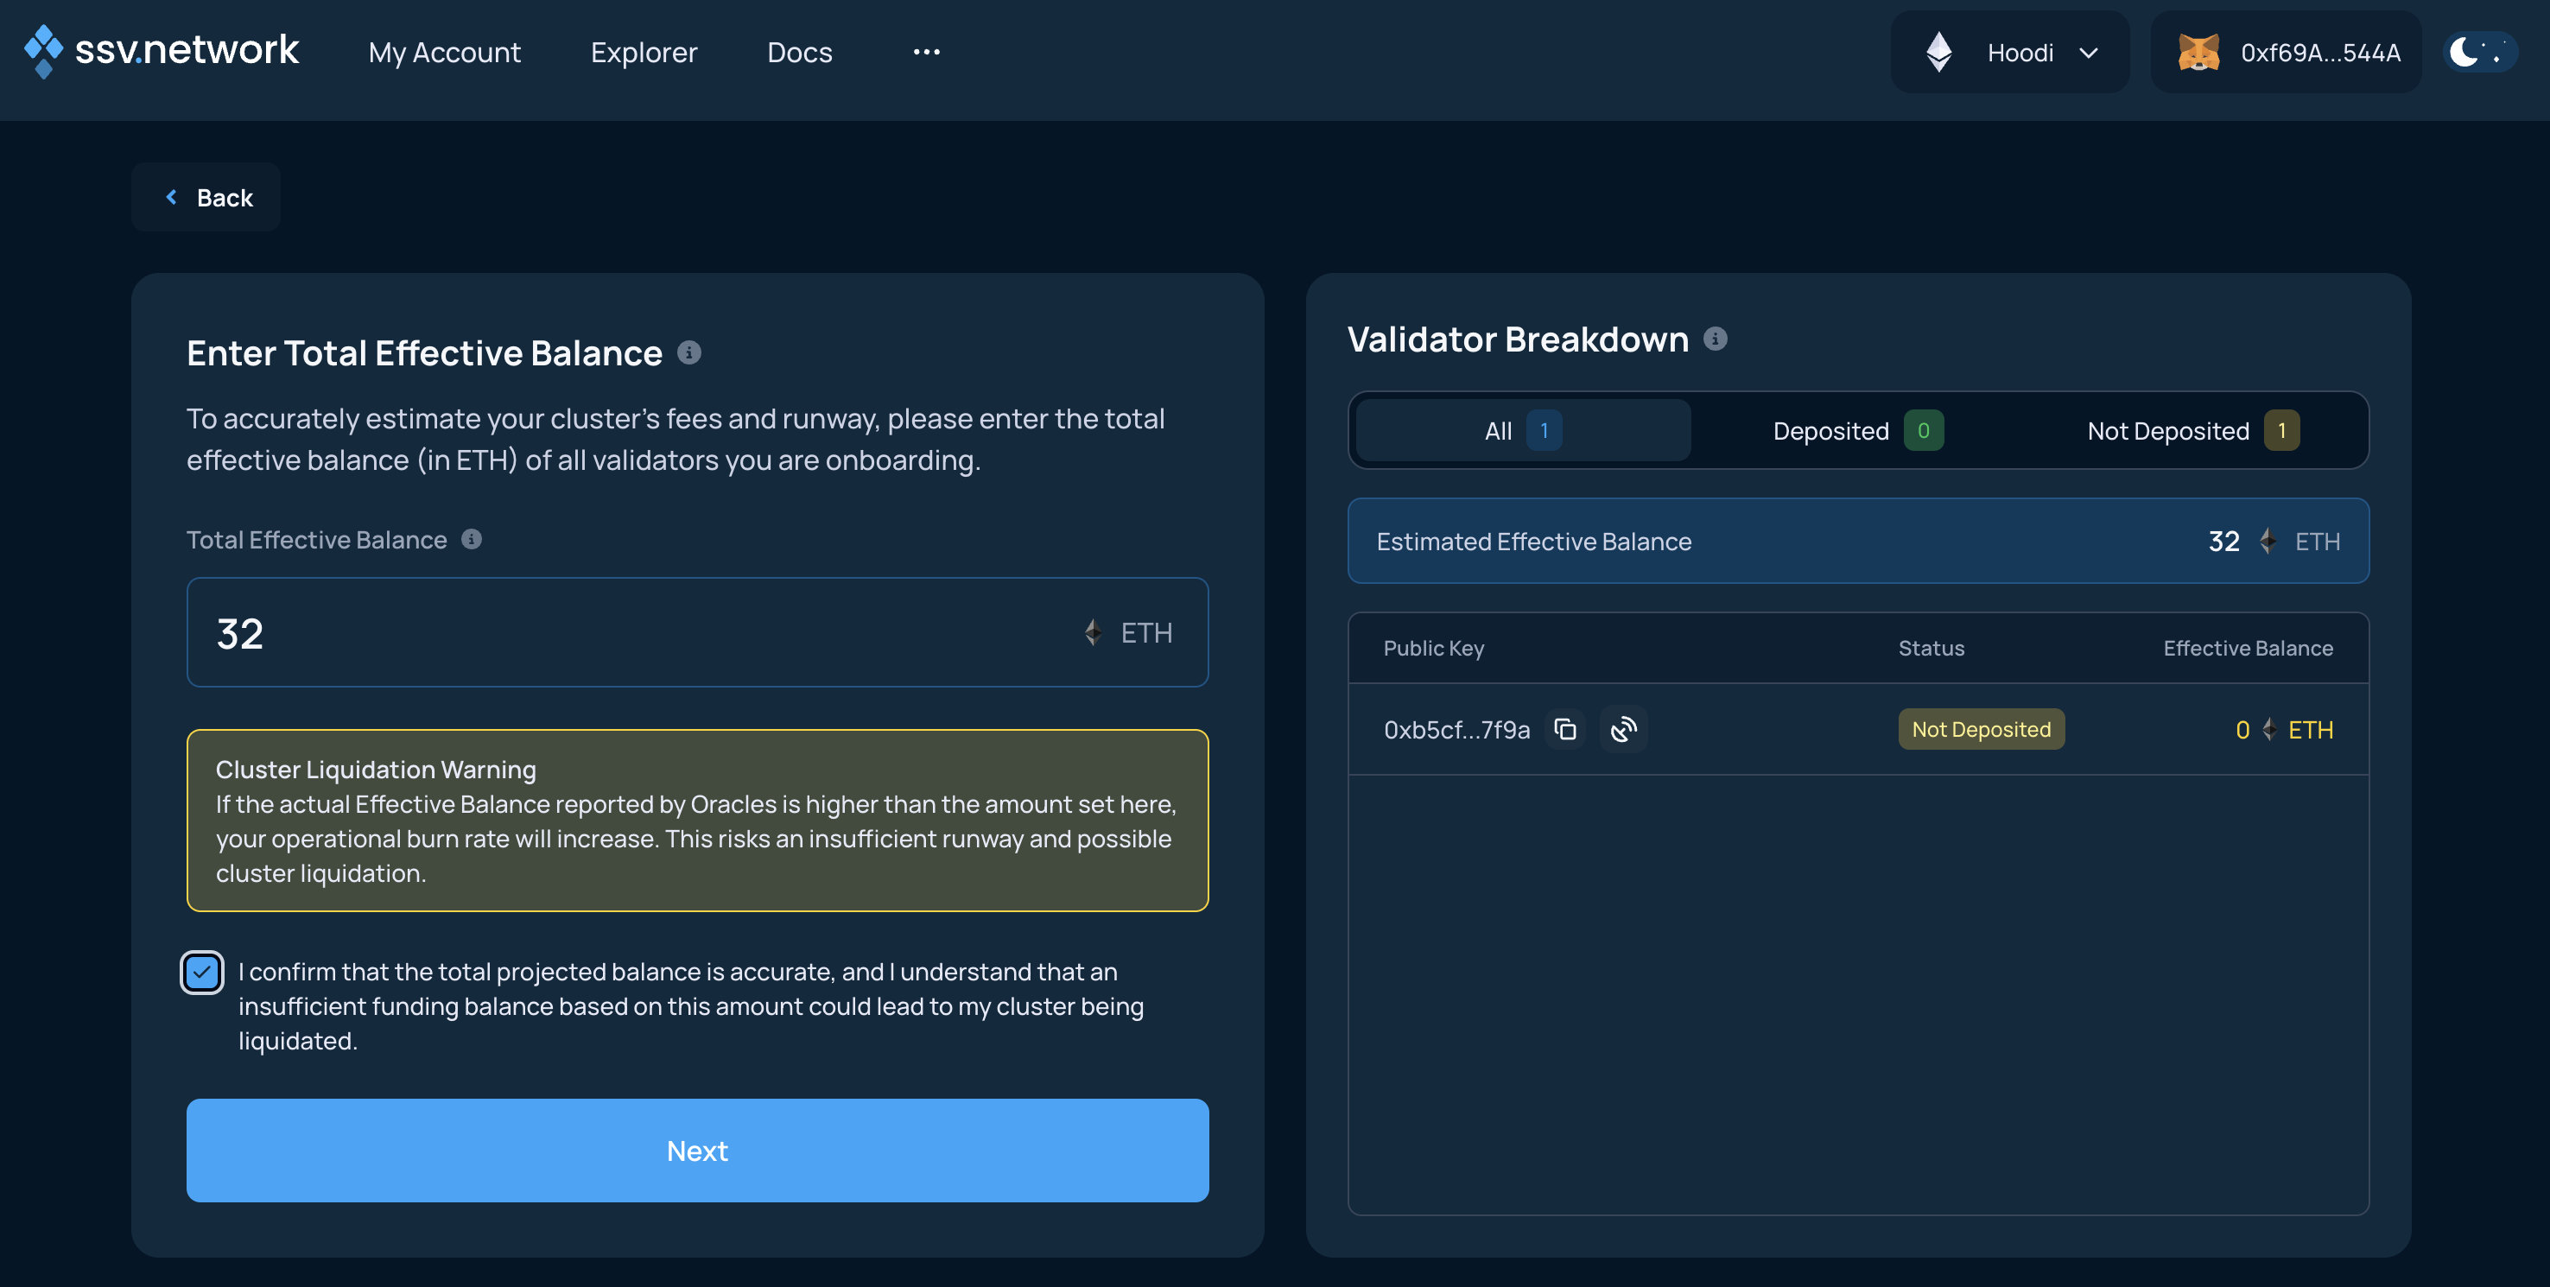Uncheck the liquidation risk confirmation checkbox

(201, 973)
